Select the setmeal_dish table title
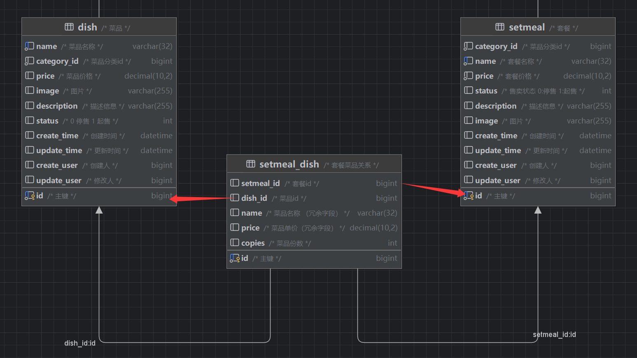 (289, 164)
